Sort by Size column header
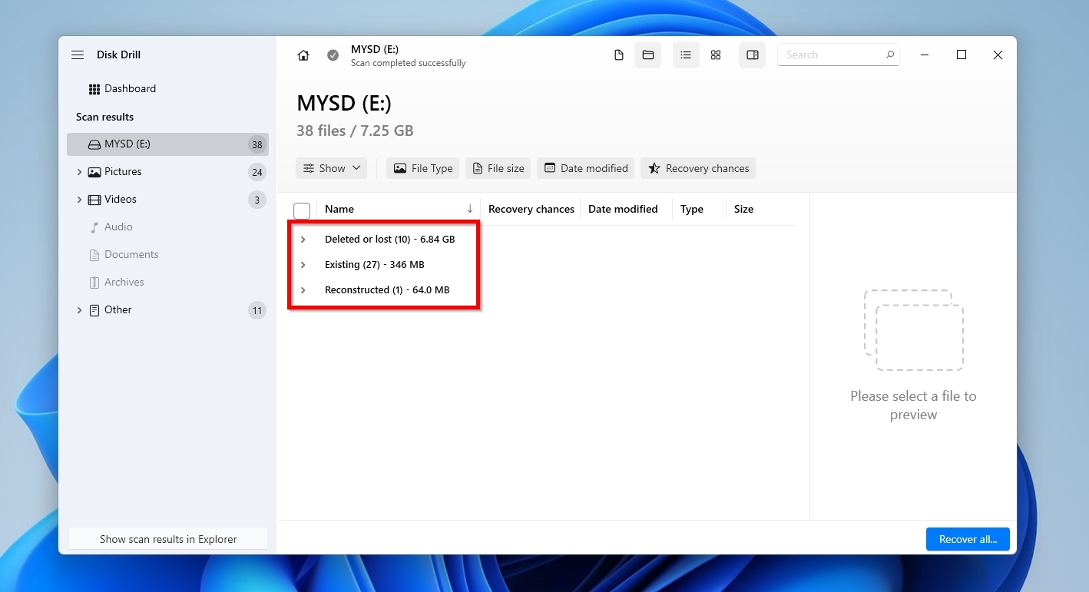The height and width of the screenshot is (592, 1089). [743, 209]
